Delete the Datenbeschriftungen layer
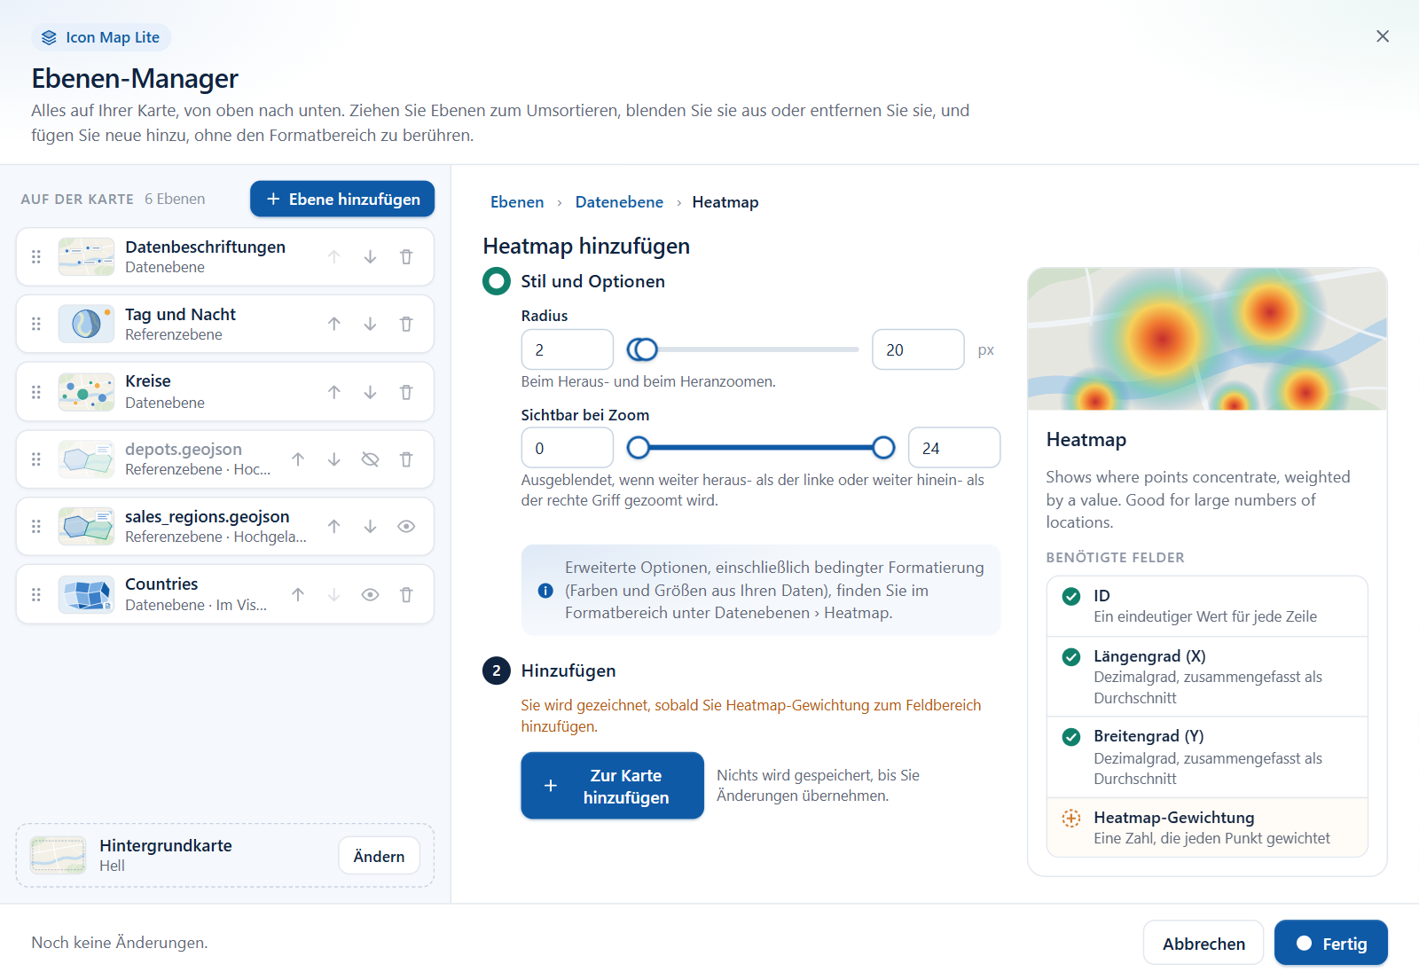1419x980 pixels. pos(406,257)
